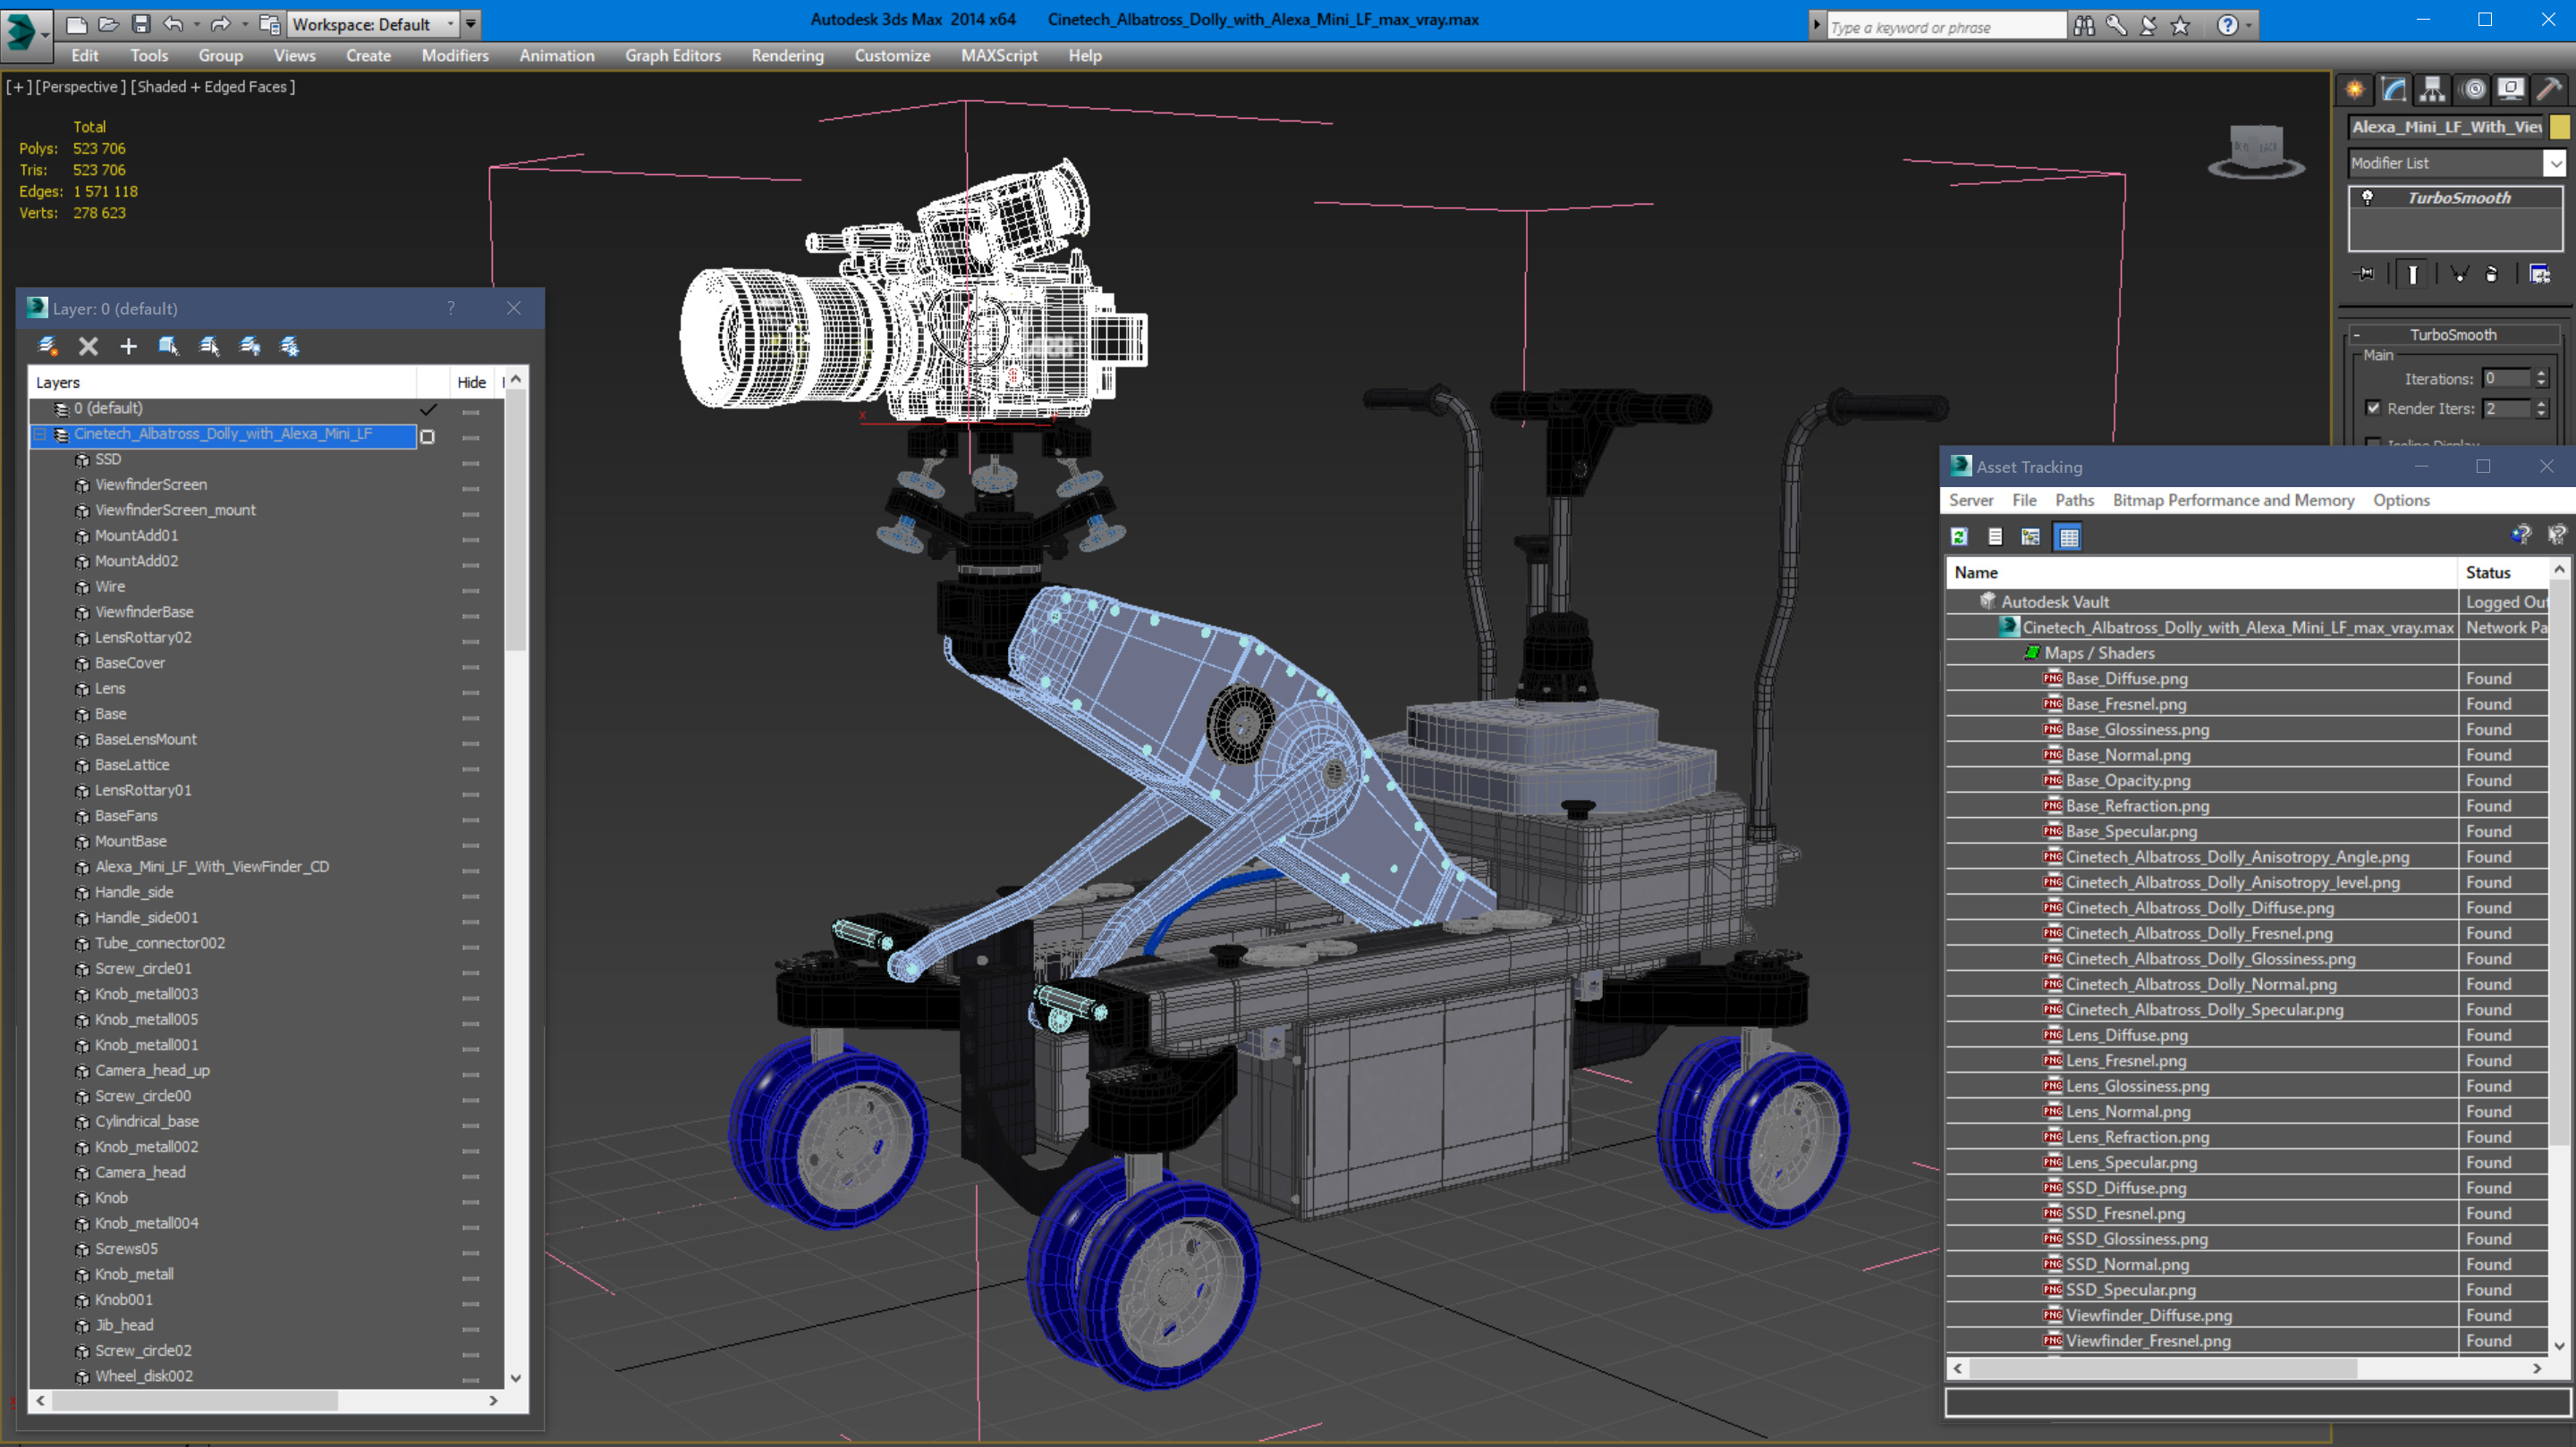The image size is (2576, 1447).
Task: Click the [Perspective] viewport label
Action: (x=80, y=87)
